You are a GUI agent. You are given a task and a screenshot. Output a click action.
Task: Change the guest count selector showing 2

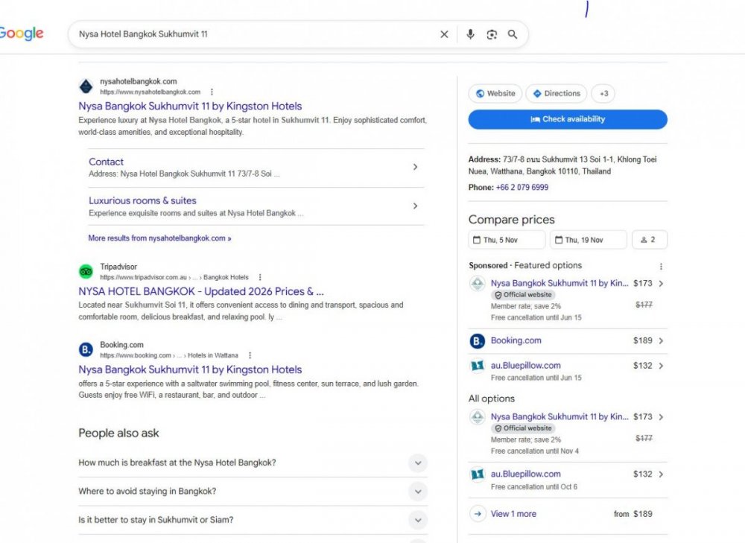click(x=650, y=240)
